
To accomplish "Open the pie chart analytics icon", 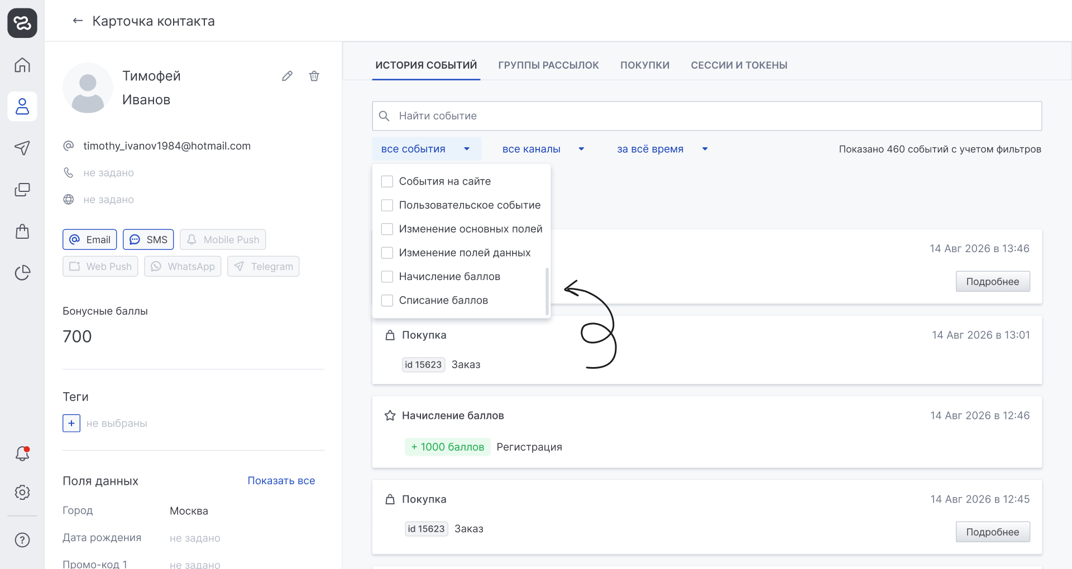I will click(x=22, y=273).
